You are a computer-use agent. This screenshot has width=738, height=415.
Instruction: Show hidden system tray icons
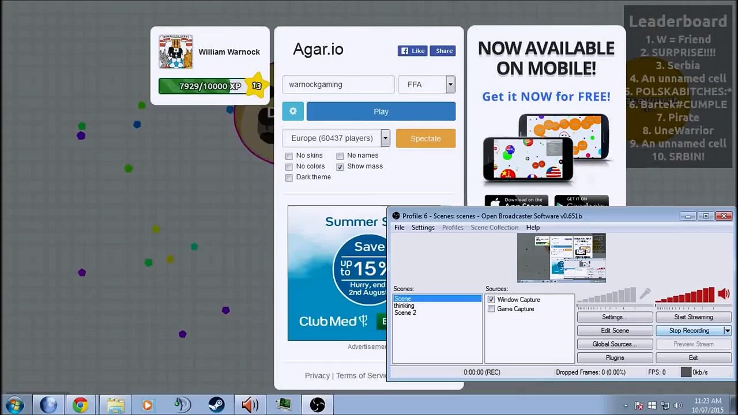coord(626,405)
